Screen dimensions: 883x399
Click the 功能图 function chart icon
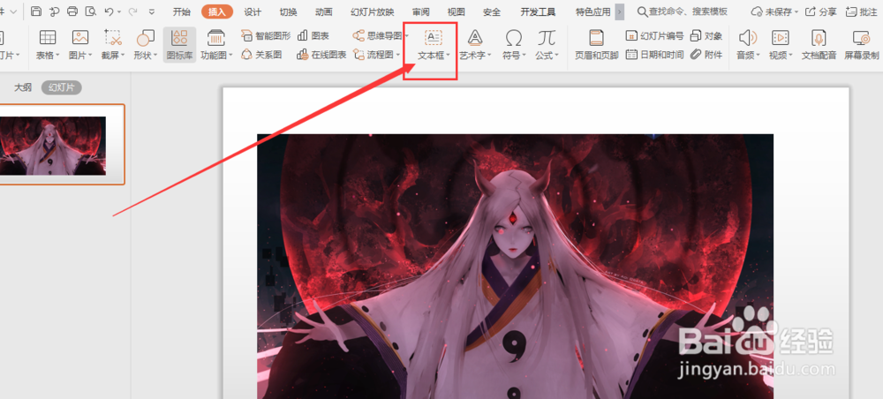216,38
